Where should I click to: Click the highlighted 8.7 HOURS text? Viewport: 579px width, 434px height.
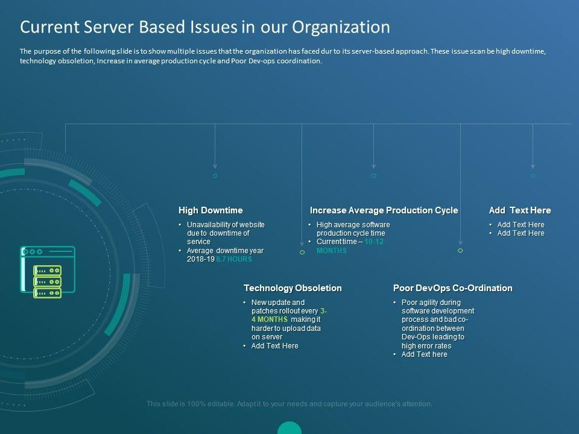coord(234,259)
